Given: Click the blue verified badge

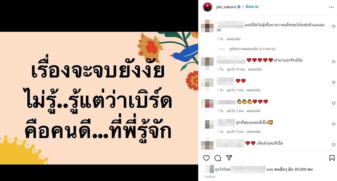Looking at the screenshot, I should (239, 7).
